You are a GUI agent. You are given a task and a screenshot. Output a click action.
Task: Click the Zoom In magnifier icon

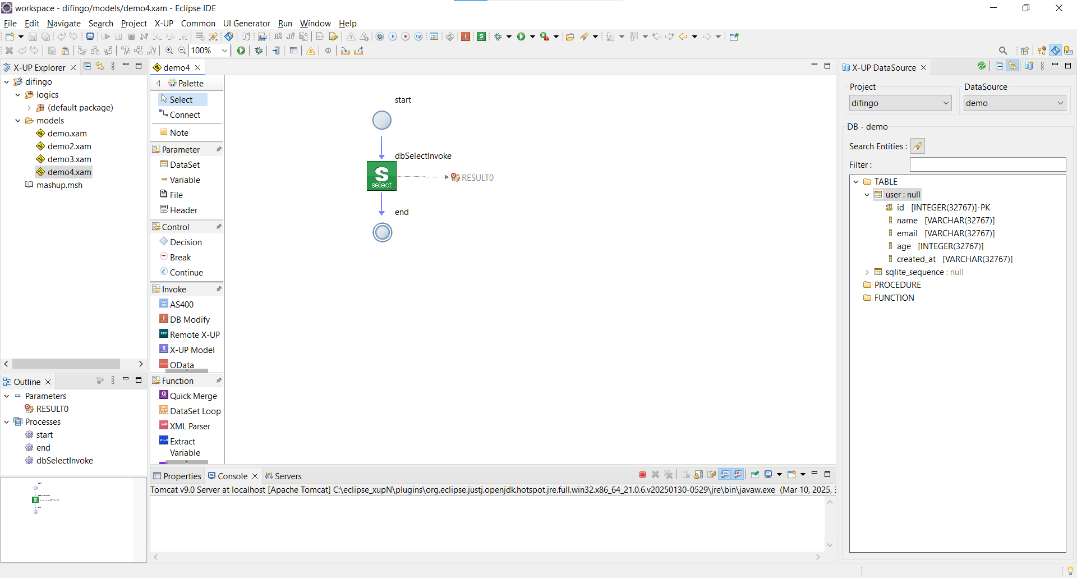point(169,51)
